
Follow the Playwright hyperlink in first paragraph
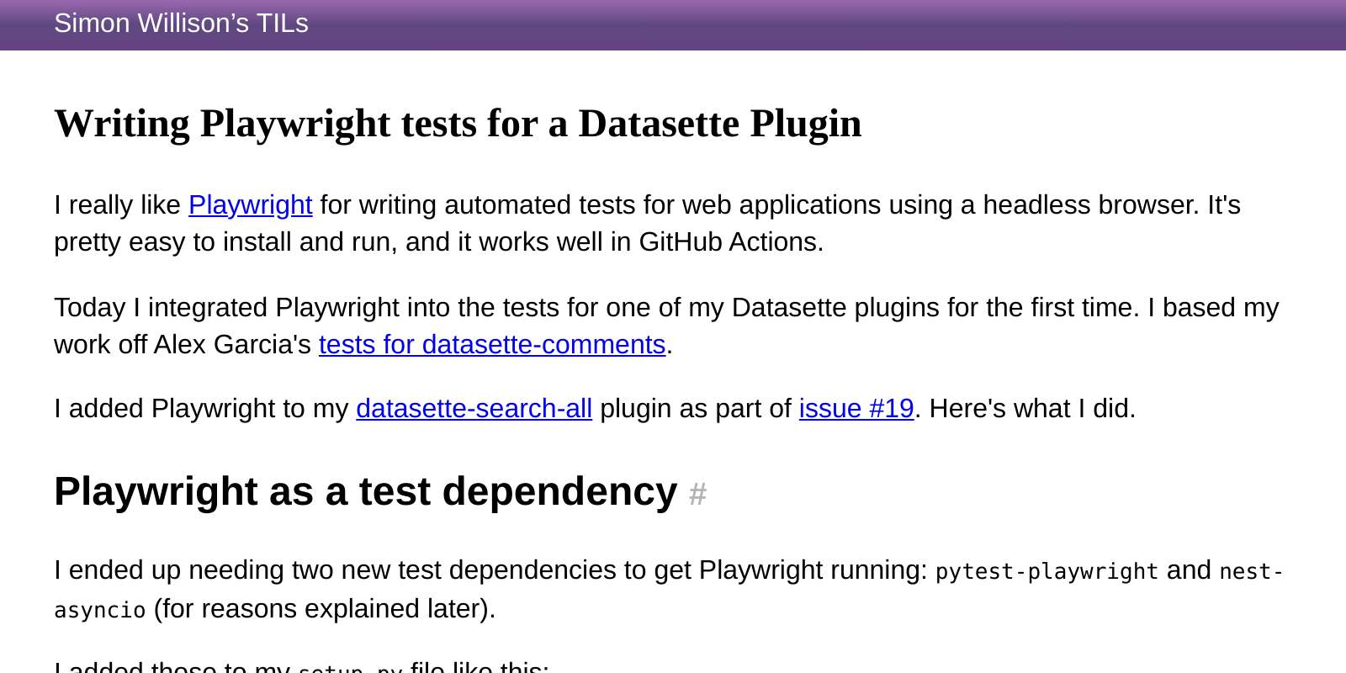click(250, 204)
